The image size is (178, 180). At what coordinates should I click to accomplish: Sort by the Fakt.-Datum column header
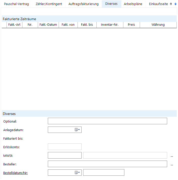pos(48,25)
